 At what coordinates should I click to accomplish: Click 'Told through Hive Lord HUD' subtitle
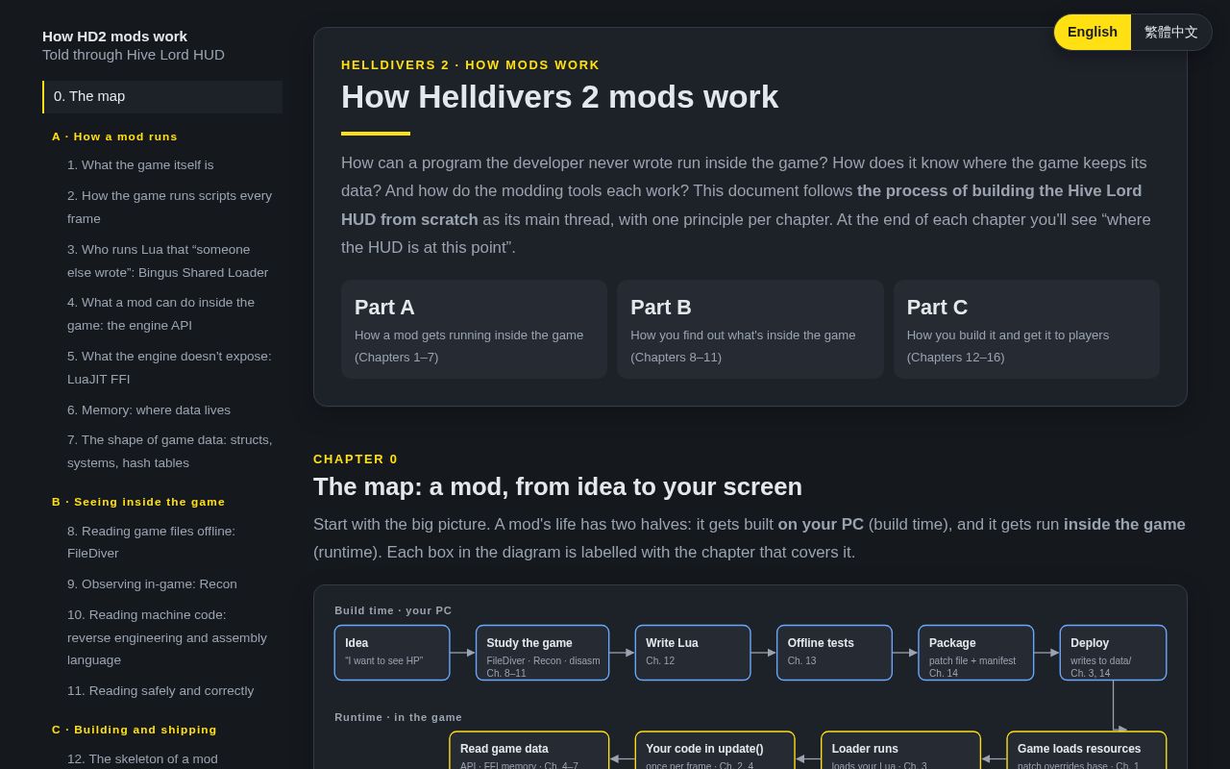[134, 55]
